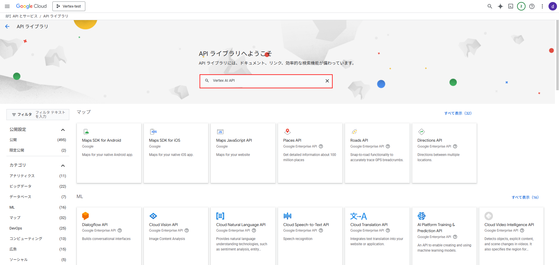This screenshot has width=559, height=265.
Task: Open the main navigation hamburger menu
Action: coord(7,6)
